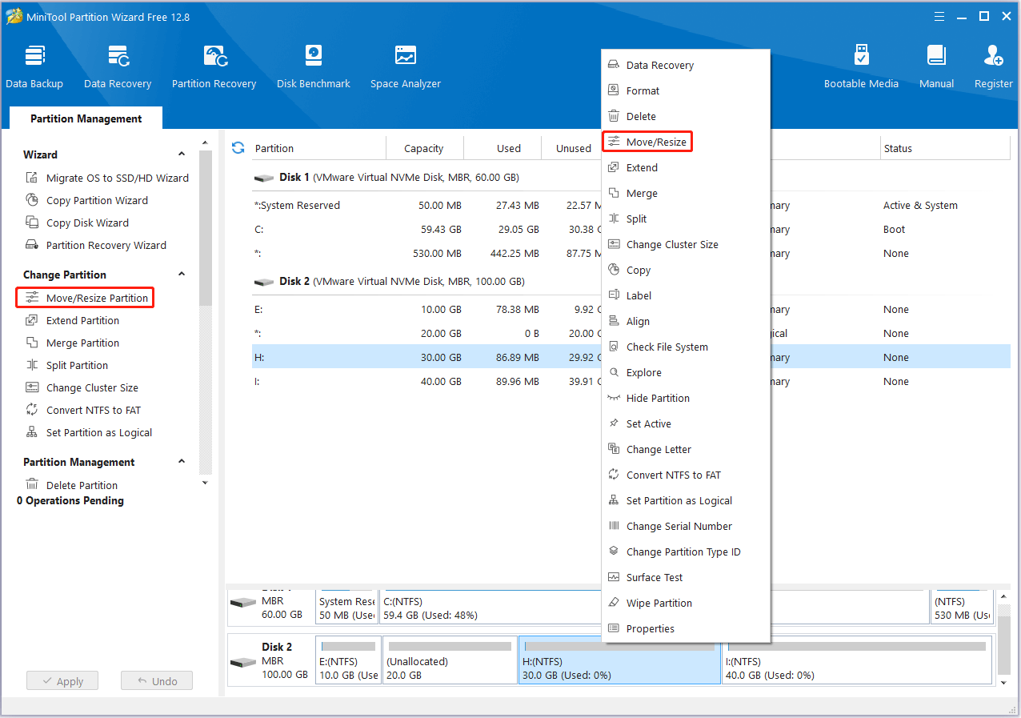Select the Disk 2 header row
The image size is (1021, 718).
coord(631,282)
